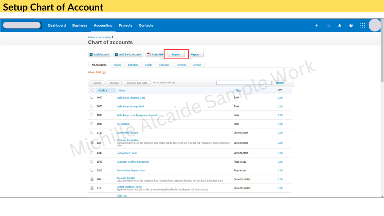Select the checkbox for Wells Fargo Checking 2655
The width and height of the screenshot is (384, 216).
92,97
